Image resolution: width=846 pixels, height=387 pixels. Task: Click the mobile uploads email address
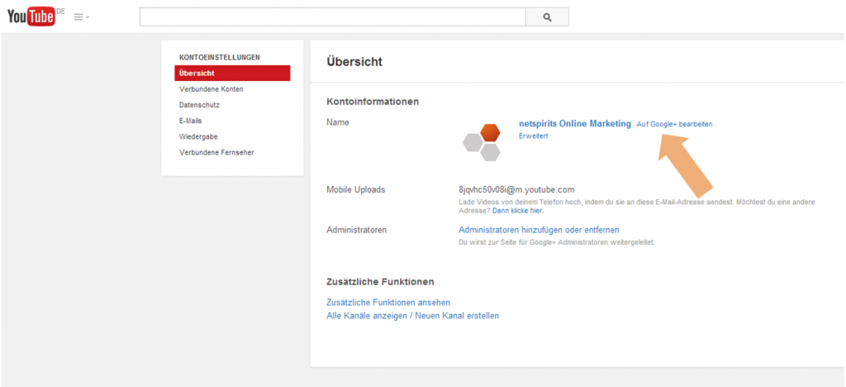click(516, 190)
